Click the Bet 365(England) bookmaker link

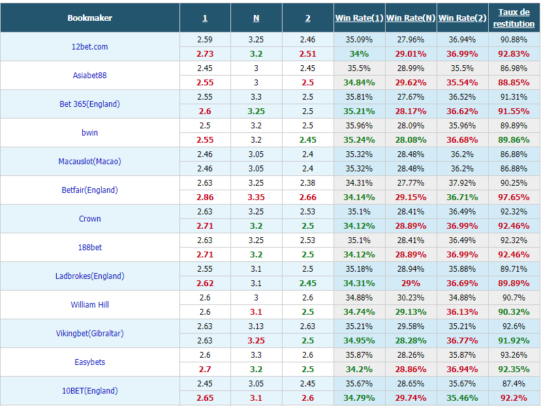(89, 104)
